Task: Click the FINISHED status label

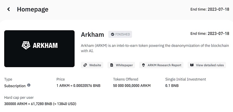Action: (x=123, y=34)
